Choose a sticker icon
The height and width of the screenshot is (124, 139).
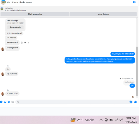[x=9, y=102]
